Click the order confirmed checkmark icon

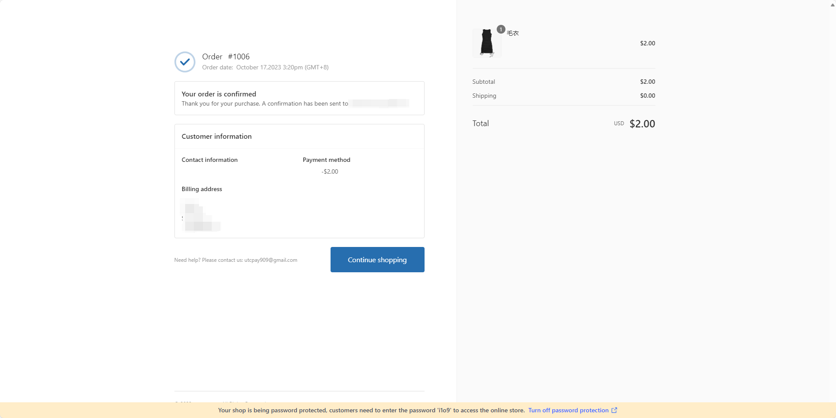[x=185, y=62]
